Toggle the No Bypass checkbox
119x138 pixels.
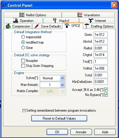coord(106,95)
